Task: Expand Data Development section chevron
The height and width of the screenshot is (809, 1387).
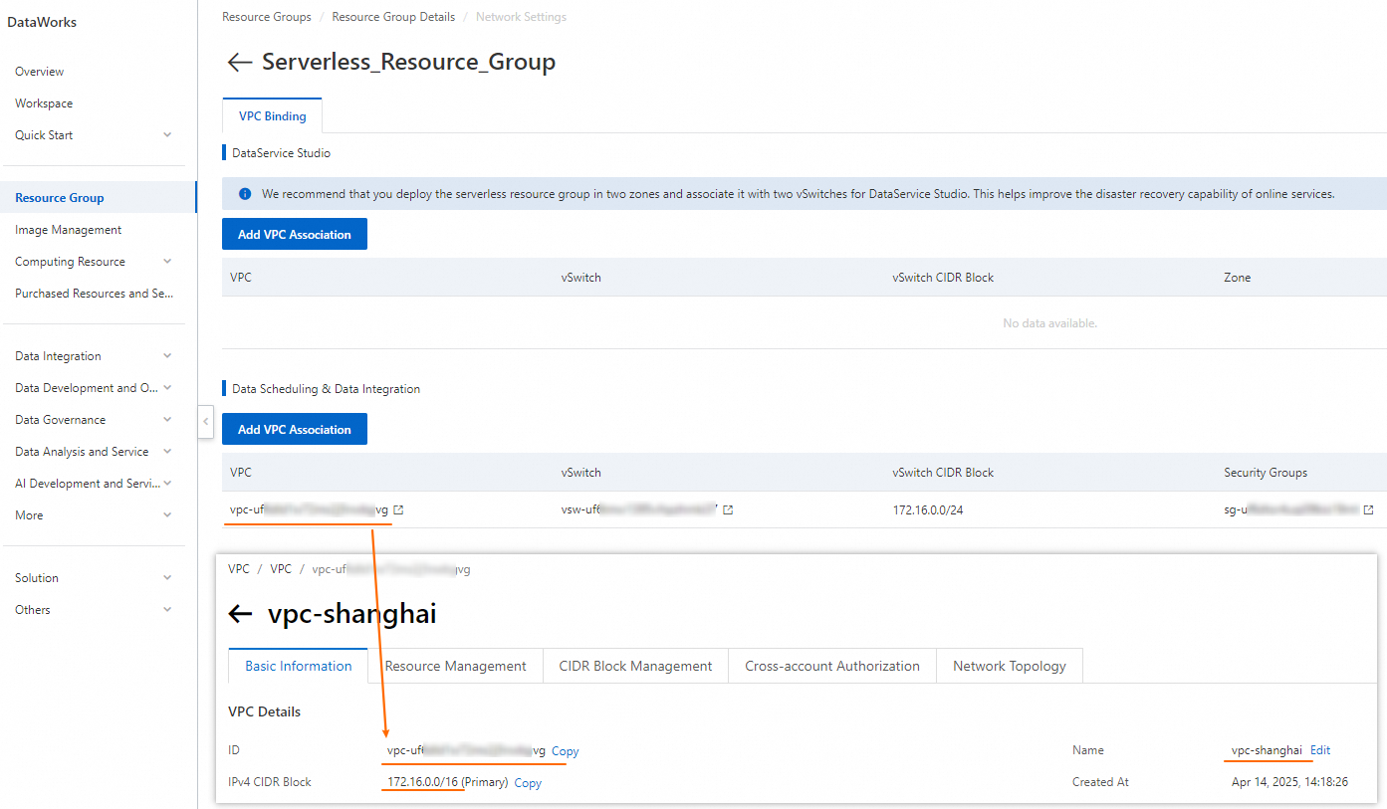Action: (167, 388)
